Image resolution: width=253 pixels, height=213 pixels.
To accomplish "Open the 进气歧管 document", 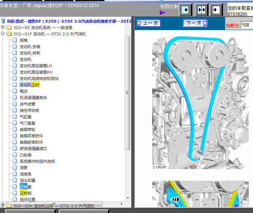I will click(28, 104).
